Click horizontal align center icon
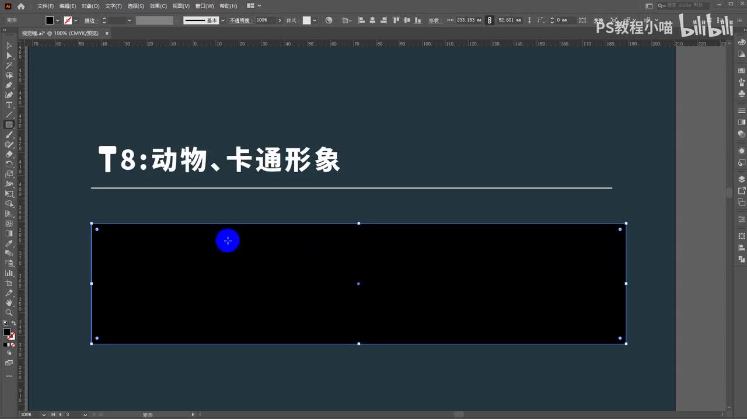The height and width of the screenshot is (419, 747). click(371, 20)
